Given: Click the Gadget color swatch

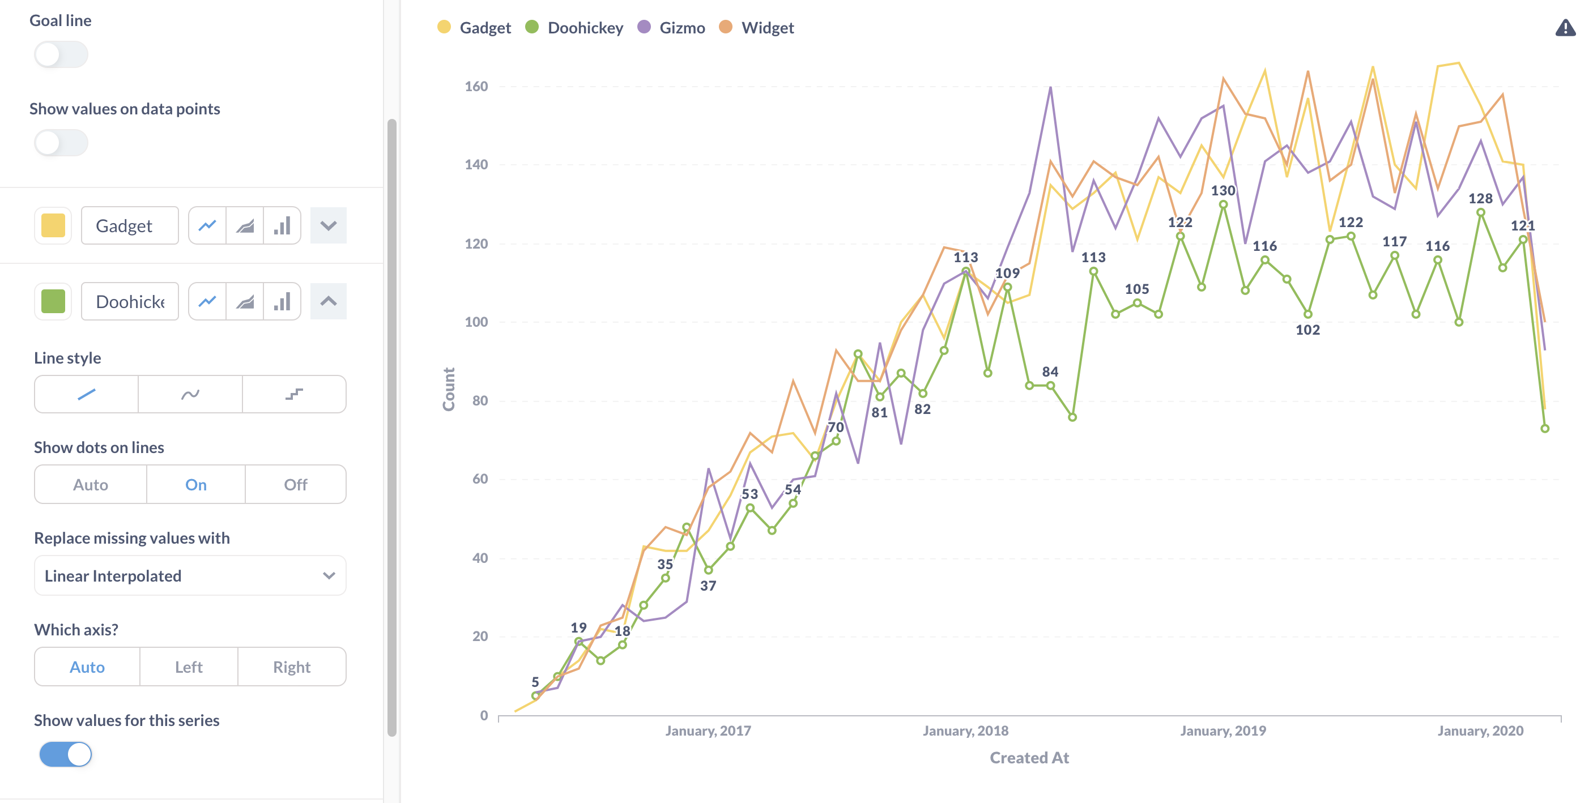Looking at the screenshot, I should (52, 224).
